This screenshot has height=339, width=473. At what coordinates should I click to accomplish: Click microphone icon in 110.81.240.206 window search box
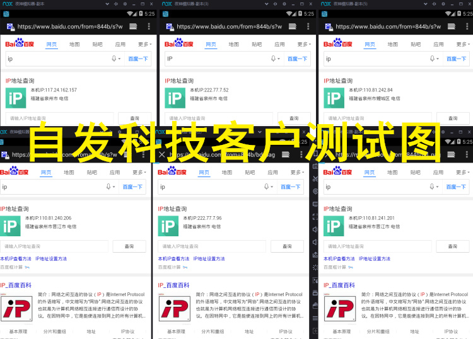tap(108, 187)
